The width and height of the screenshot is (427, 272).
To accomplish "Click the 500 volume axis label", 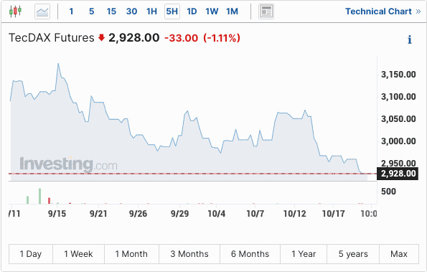I will click(x=388, y=192).
